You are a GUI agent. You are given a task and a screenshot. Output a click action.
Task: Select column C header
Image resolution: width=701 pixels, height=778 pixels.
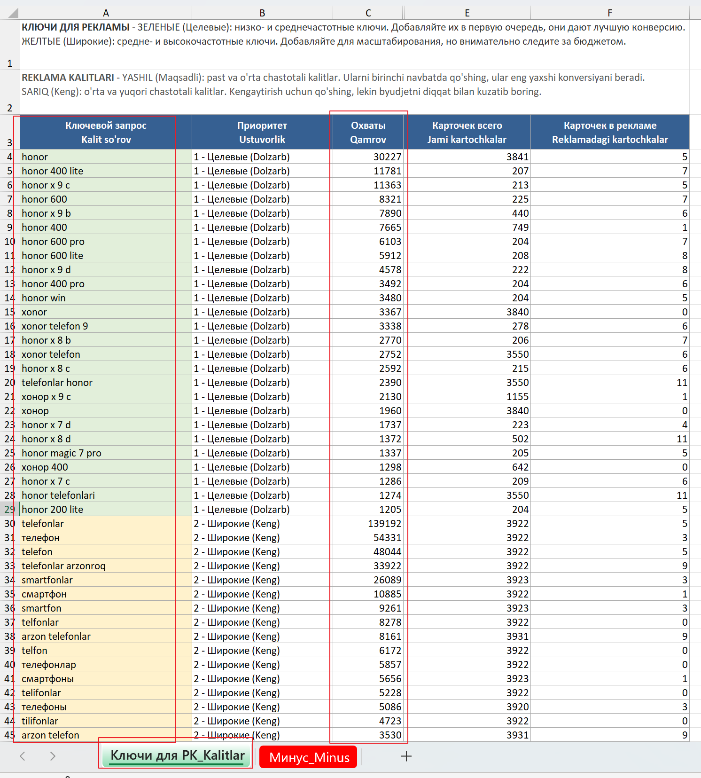point(368,13)
